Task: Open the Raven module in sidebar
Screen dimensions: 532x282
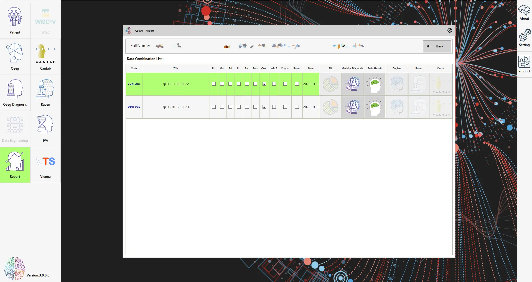Action: (x=45, y=93)
